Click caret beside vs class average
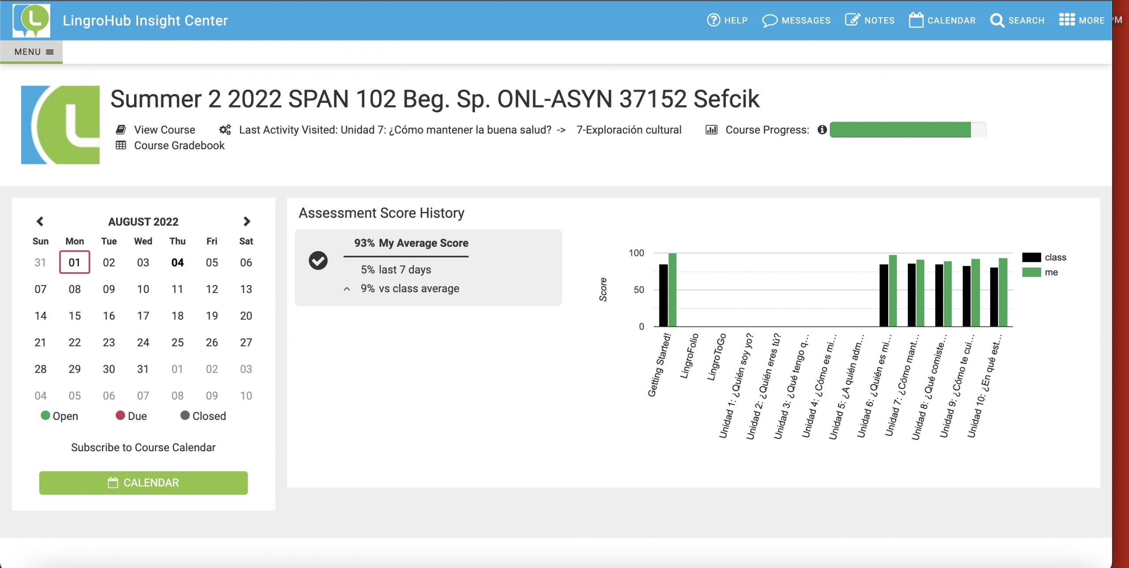Image resolution: width=1129 pixels, height=568 pixels. coord(347,289)
